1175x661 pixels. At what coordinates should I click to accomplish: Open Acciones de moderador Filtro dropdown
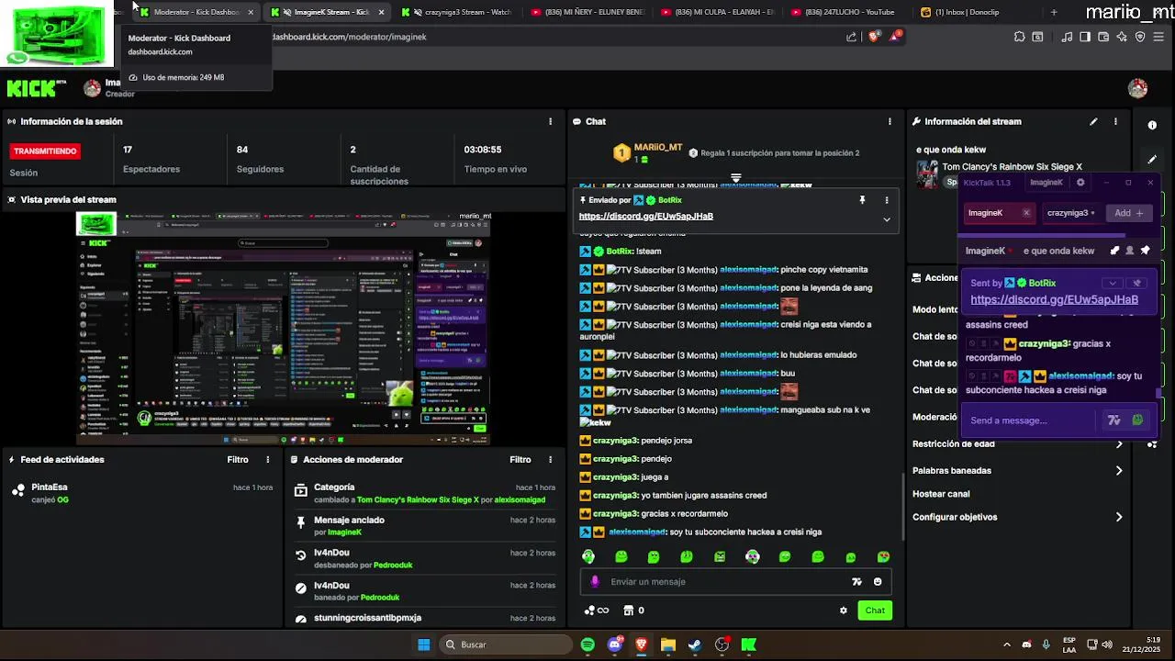click(x=520, y=460)
